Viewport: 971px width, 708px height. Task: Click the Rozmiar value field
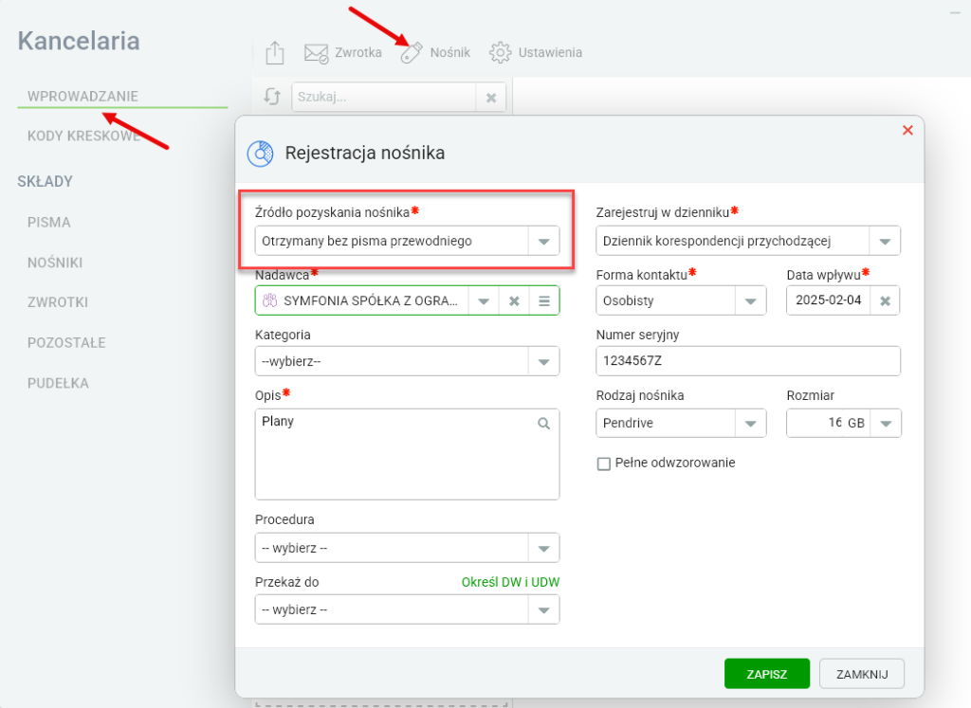pyautogui.click(x=815, y=423)
